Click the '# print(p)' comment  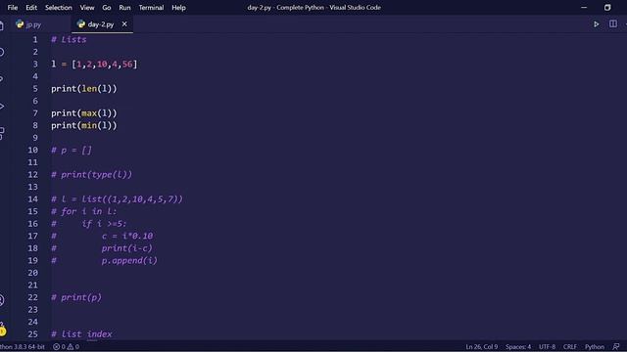tap(76, 297)
